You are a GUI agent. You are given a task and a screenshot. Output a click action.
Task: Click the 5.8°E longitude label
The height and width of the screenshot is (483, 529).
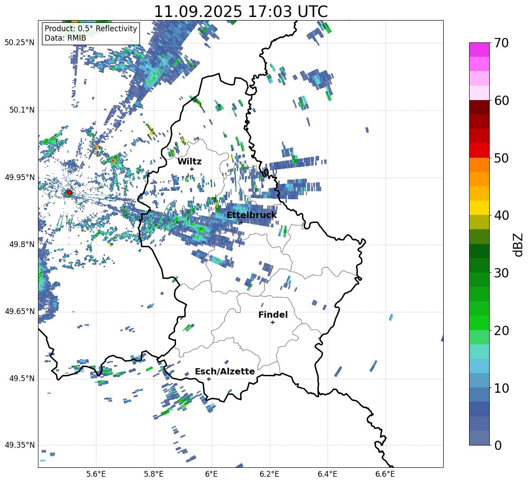click(x=154, y=474)
